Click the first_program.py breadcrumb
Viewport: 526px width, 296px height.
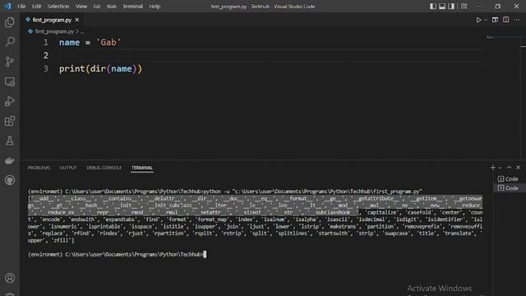point(54,31)
